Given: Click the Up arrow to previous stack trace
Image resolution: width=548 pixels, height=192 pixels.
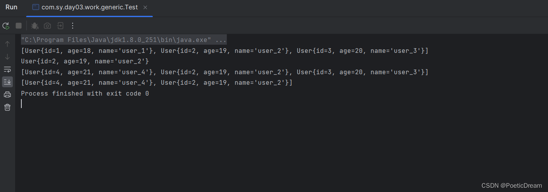Looking at the screenshot, I should pos(7,44).
